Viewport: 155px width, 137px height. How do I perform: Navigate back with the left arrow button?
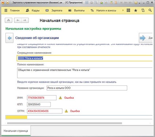(x=18, y=20)
